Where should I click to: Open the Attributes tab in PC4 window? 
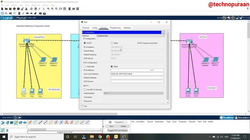(127, 28)
